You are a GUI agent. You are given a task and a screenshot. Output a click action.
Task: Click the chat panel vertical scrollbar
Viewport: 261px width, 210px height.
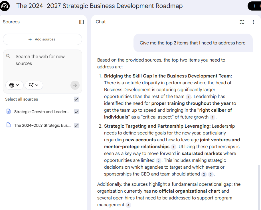coord(259,185)
